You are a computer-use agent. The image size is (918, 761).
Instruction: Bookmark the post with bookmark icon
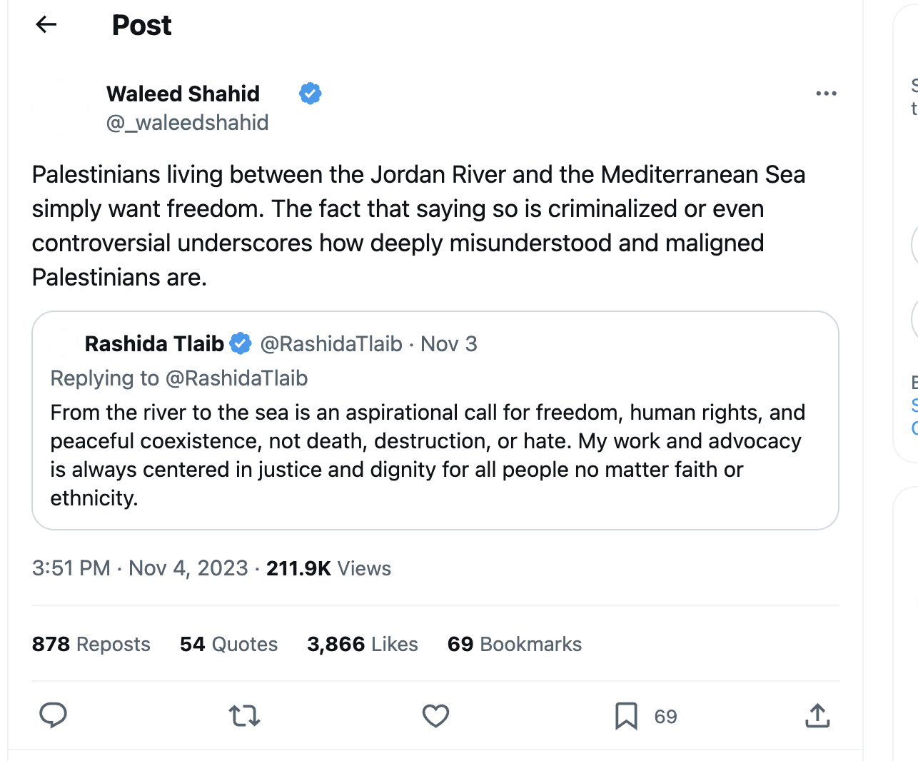click(626, 715)
